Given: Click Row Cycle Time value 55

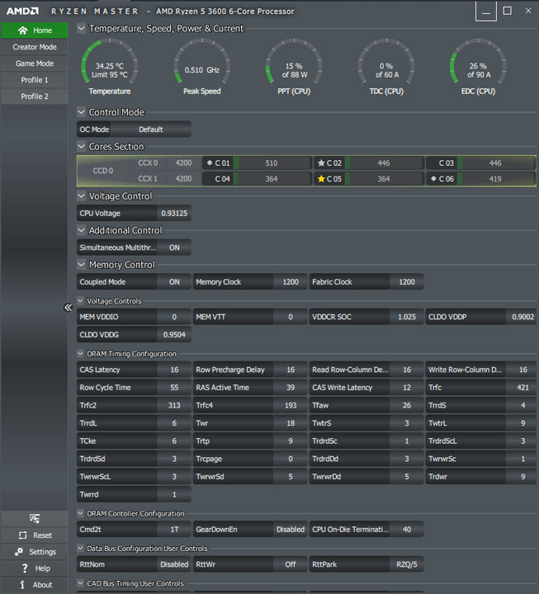Looking at the screenshot, I should point(174,387).
